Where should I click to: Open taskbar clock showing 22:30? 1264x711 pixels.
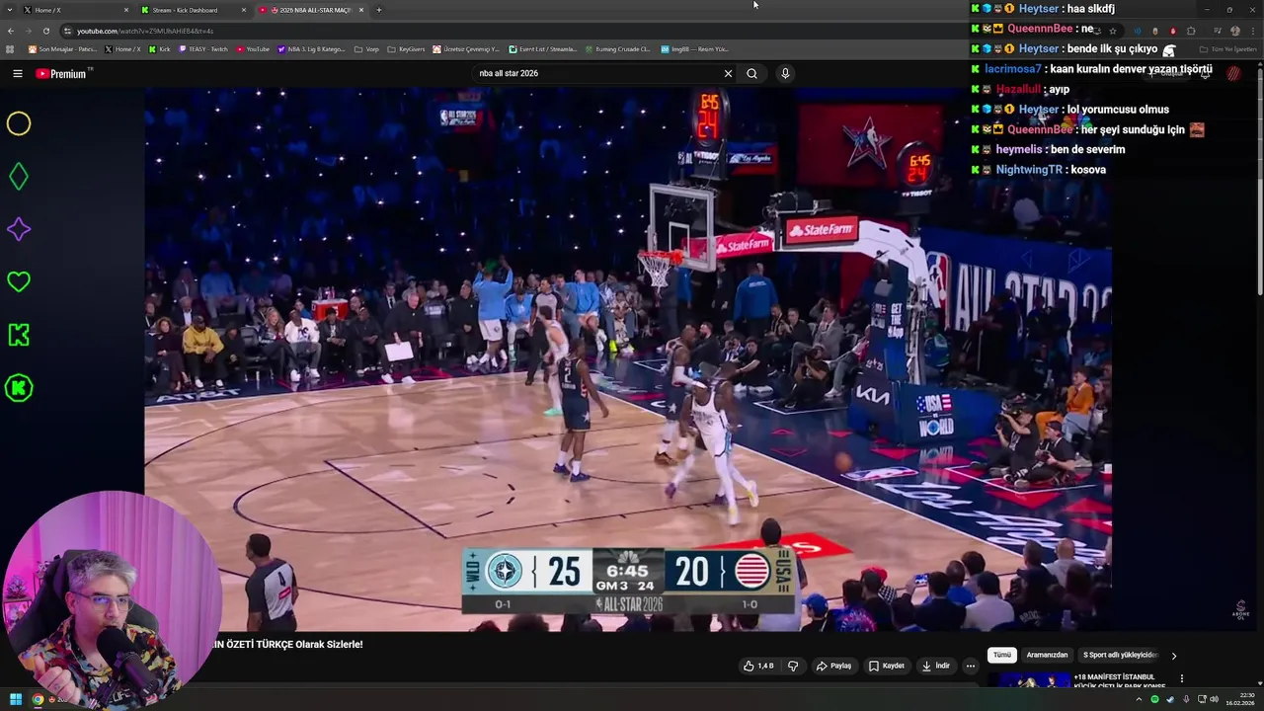[x=1239, y=699]
